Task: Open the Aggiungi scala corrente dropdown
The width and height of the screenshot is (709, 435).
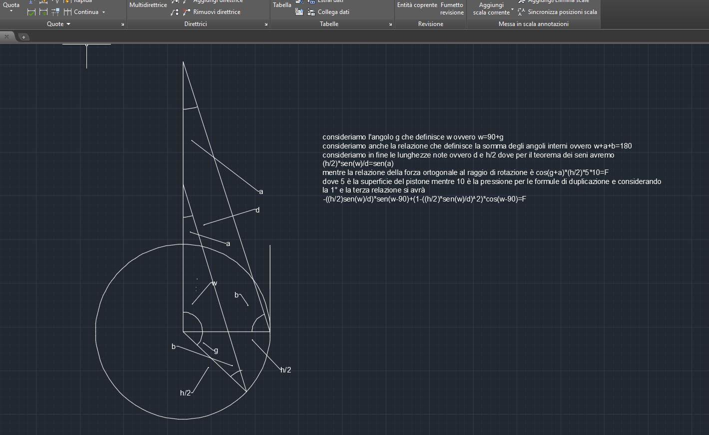Action: [512, 10]
